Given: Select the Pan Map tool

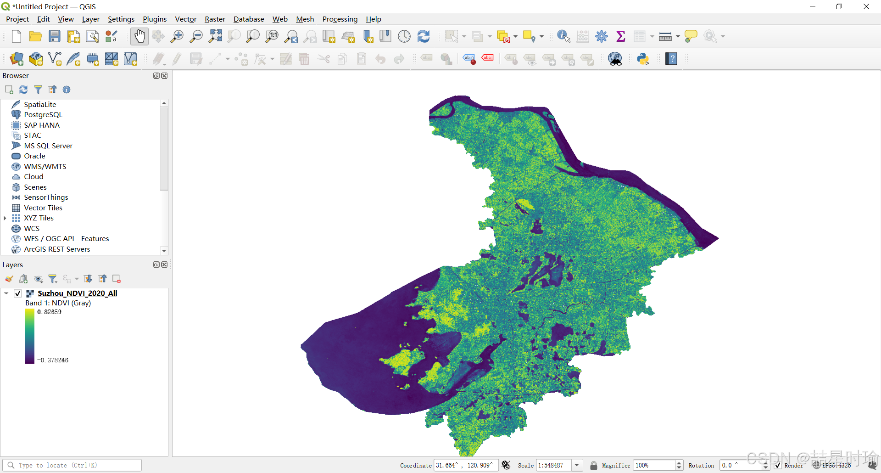Looking at the screenshot, I should coord(139,36).
